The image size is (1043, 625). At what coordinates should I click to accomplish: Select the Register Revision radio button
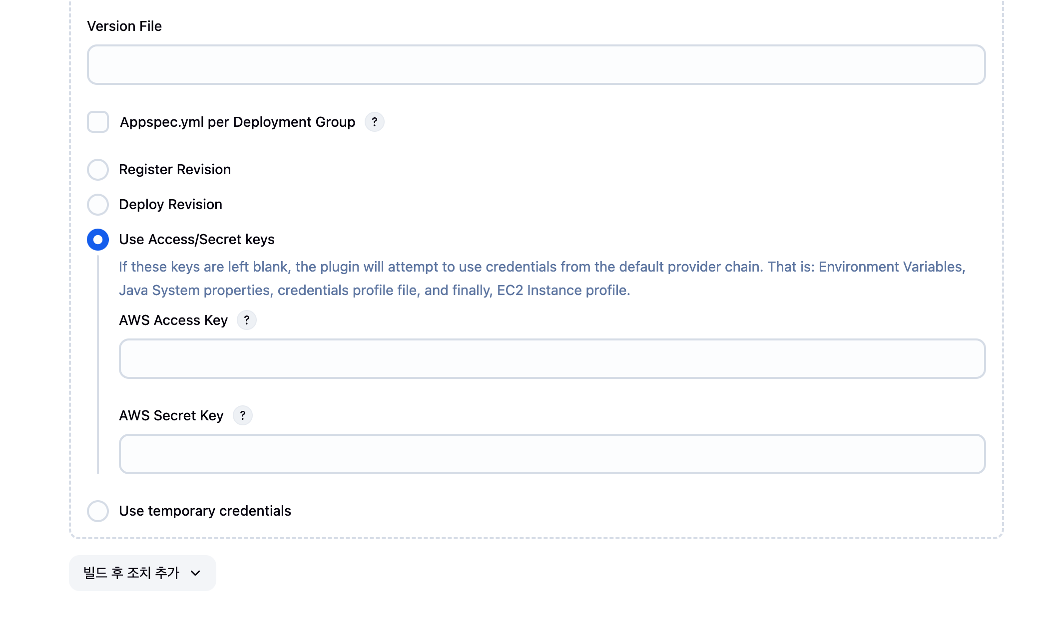[98, 170]
